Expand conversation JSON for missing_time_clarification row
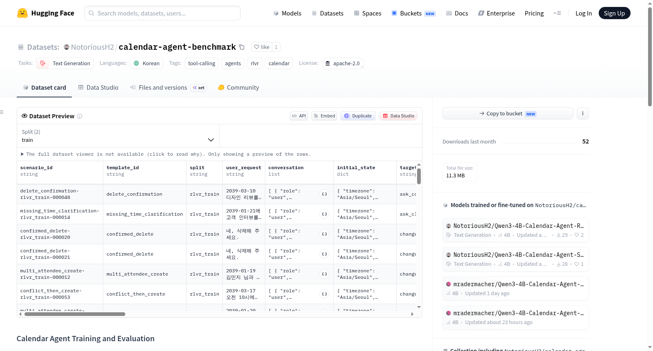Image resolution: width=653 pixels, height=351 pixels. pyautogui.click(x=324, y=214)
